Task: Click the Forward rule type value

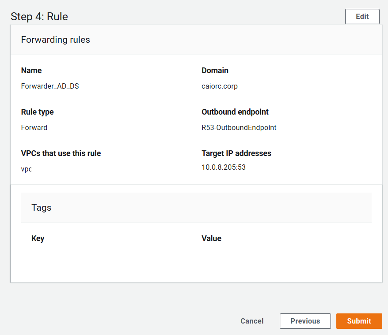Action: pos(34,128)
